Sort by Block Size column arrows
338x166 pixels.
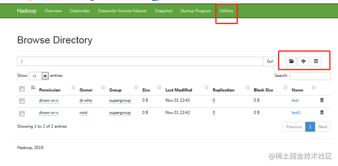(x=286, y=87)
